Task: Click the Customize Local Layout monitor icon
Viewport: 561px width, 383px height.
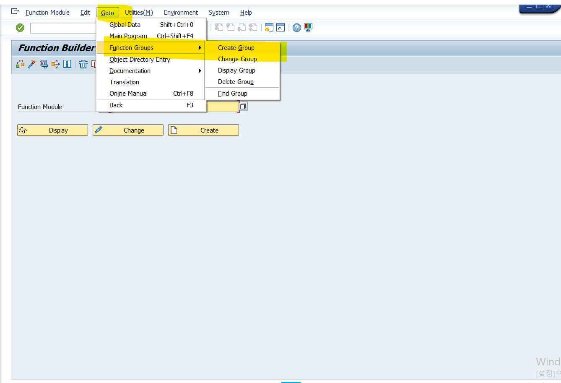Action: 308,27
